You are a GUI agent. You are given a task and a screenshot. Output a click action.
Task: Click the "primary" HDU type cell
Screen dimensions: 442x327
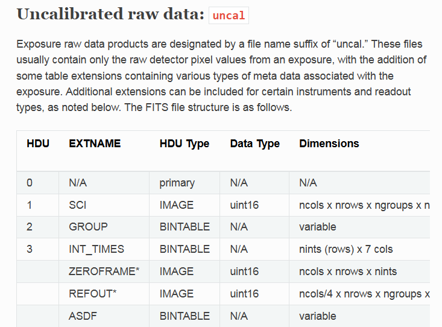(178, 183)
